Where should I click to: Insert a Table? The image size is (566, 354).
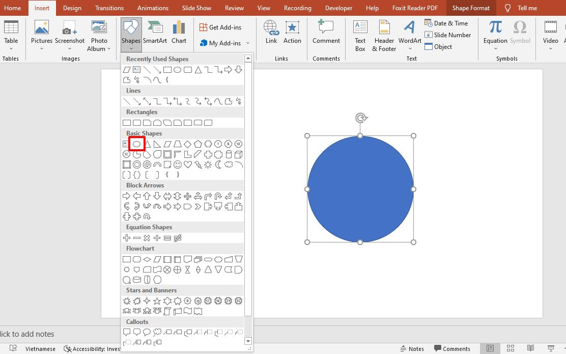[11, 34]
